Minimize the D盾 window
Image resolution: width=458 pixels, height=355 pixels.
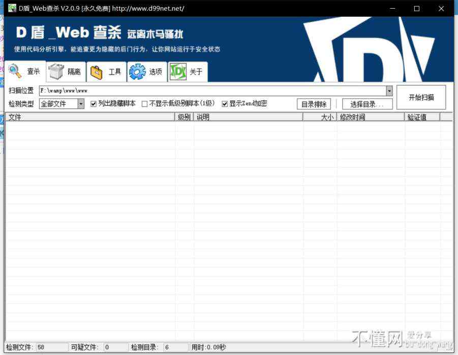pos(392,9)
